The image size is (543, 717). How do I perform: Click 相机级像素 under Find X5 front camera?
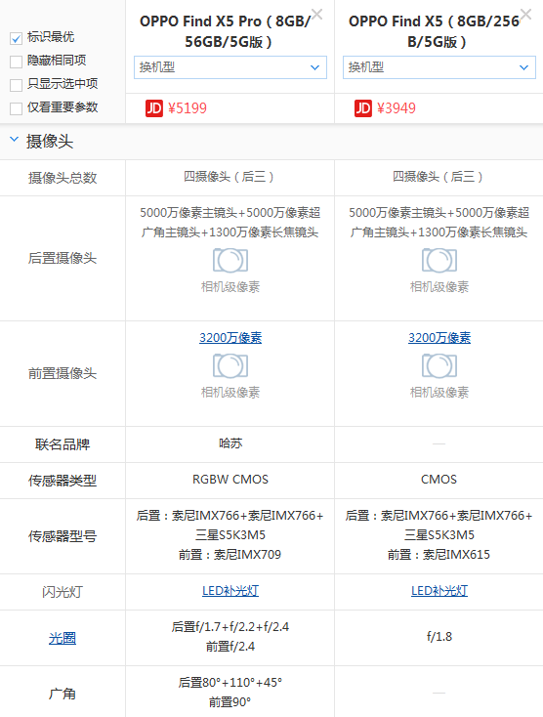pyautogui.click(x=439, y=393)
